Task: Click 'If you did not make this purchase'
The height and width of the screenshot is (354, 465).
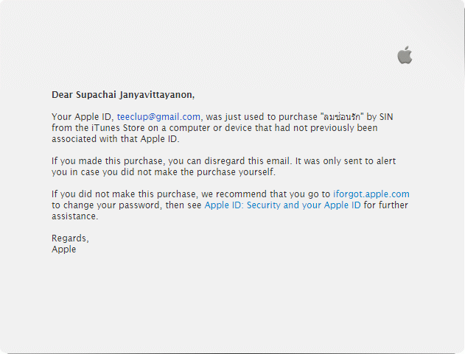Action: pyautogui.click(x=124, y=194)
